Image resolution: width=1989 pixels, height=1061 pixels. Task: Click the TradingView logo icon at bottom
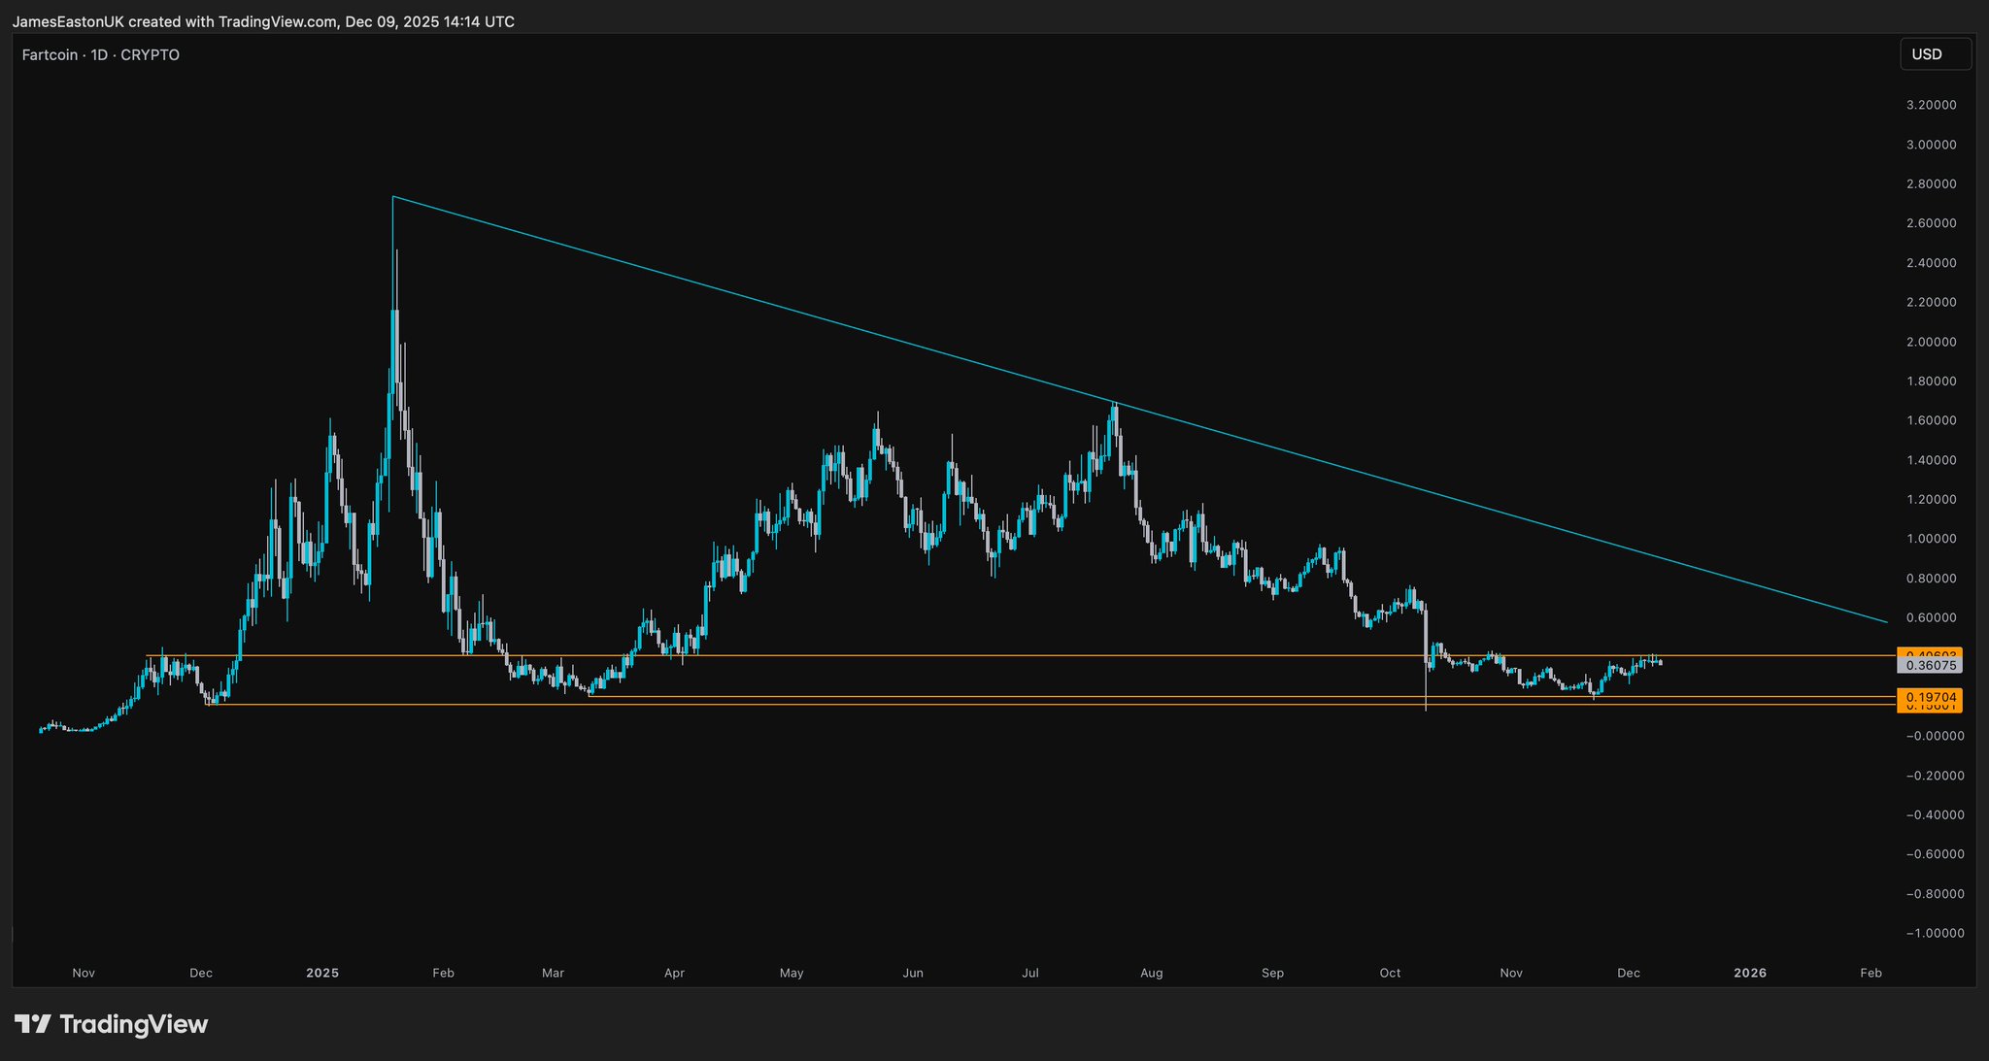(x=32, y=1024)
